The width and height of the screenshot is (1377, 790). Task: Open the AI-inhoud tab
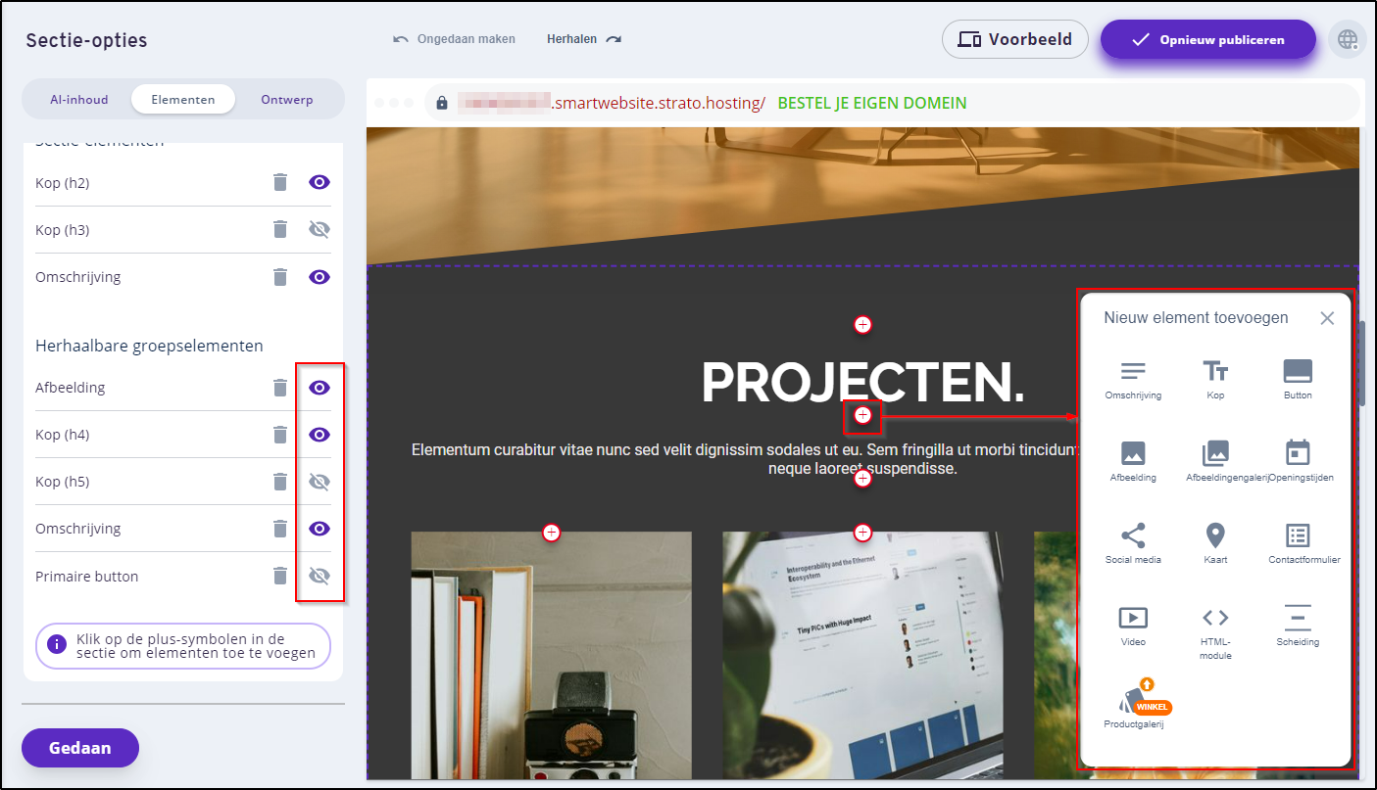[79, 99]
